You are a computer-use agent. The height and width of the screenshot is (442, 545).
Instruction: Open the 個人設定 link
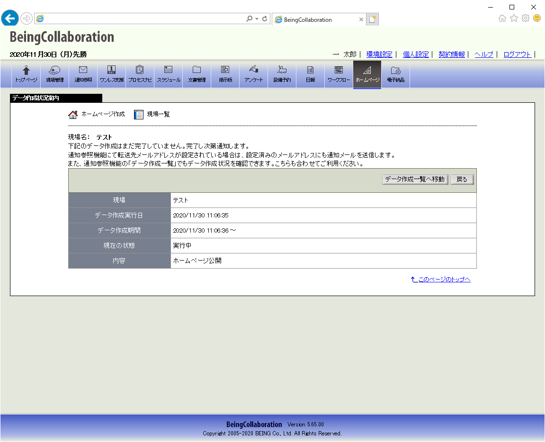click(416, 54)
